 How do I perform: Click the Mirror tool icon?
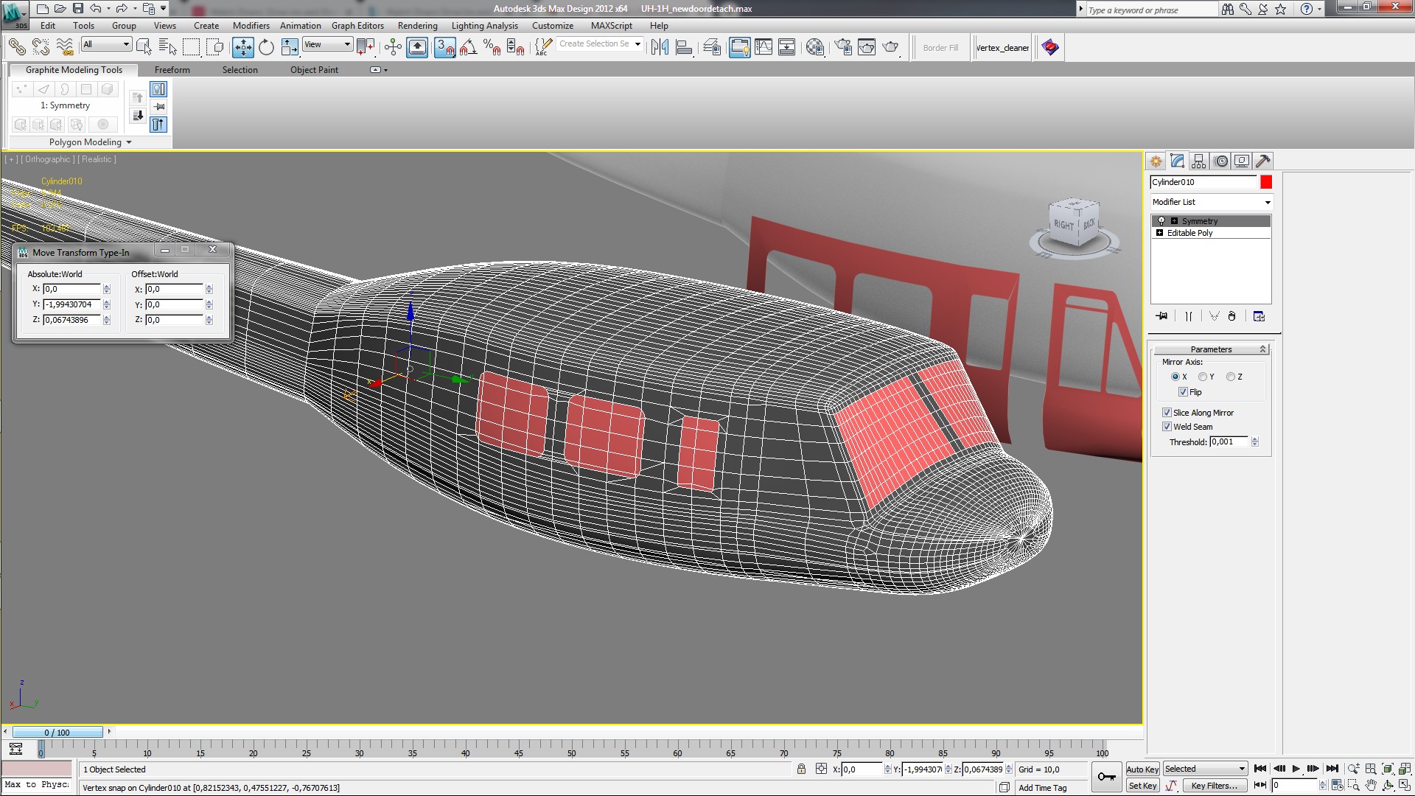660,48
